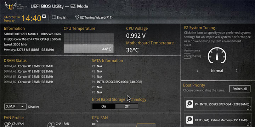Click the DIMM_B2 Corsair 8192MB row

coord(28,82)
